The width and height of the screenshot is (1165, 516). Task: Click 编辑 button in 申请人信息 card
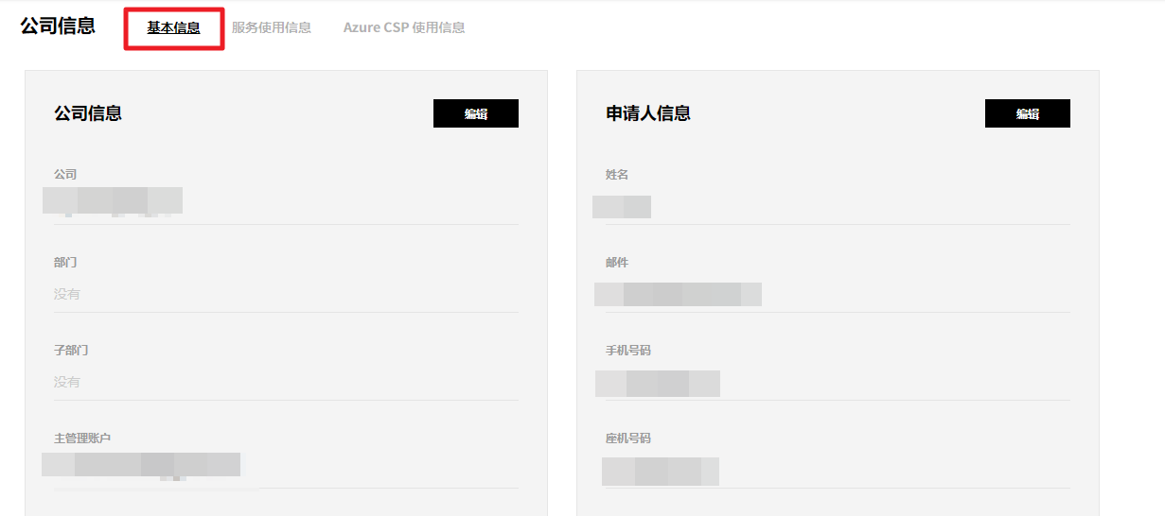(1028, 113)
